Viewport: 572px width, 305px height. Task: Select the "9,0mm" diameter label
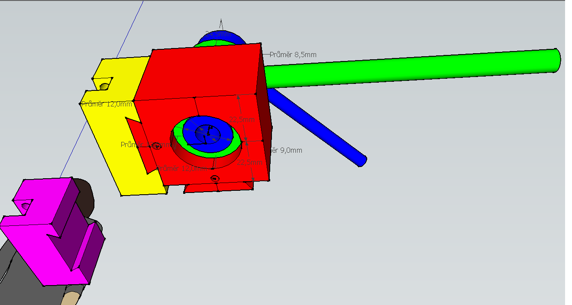click(x=288, y=151)
